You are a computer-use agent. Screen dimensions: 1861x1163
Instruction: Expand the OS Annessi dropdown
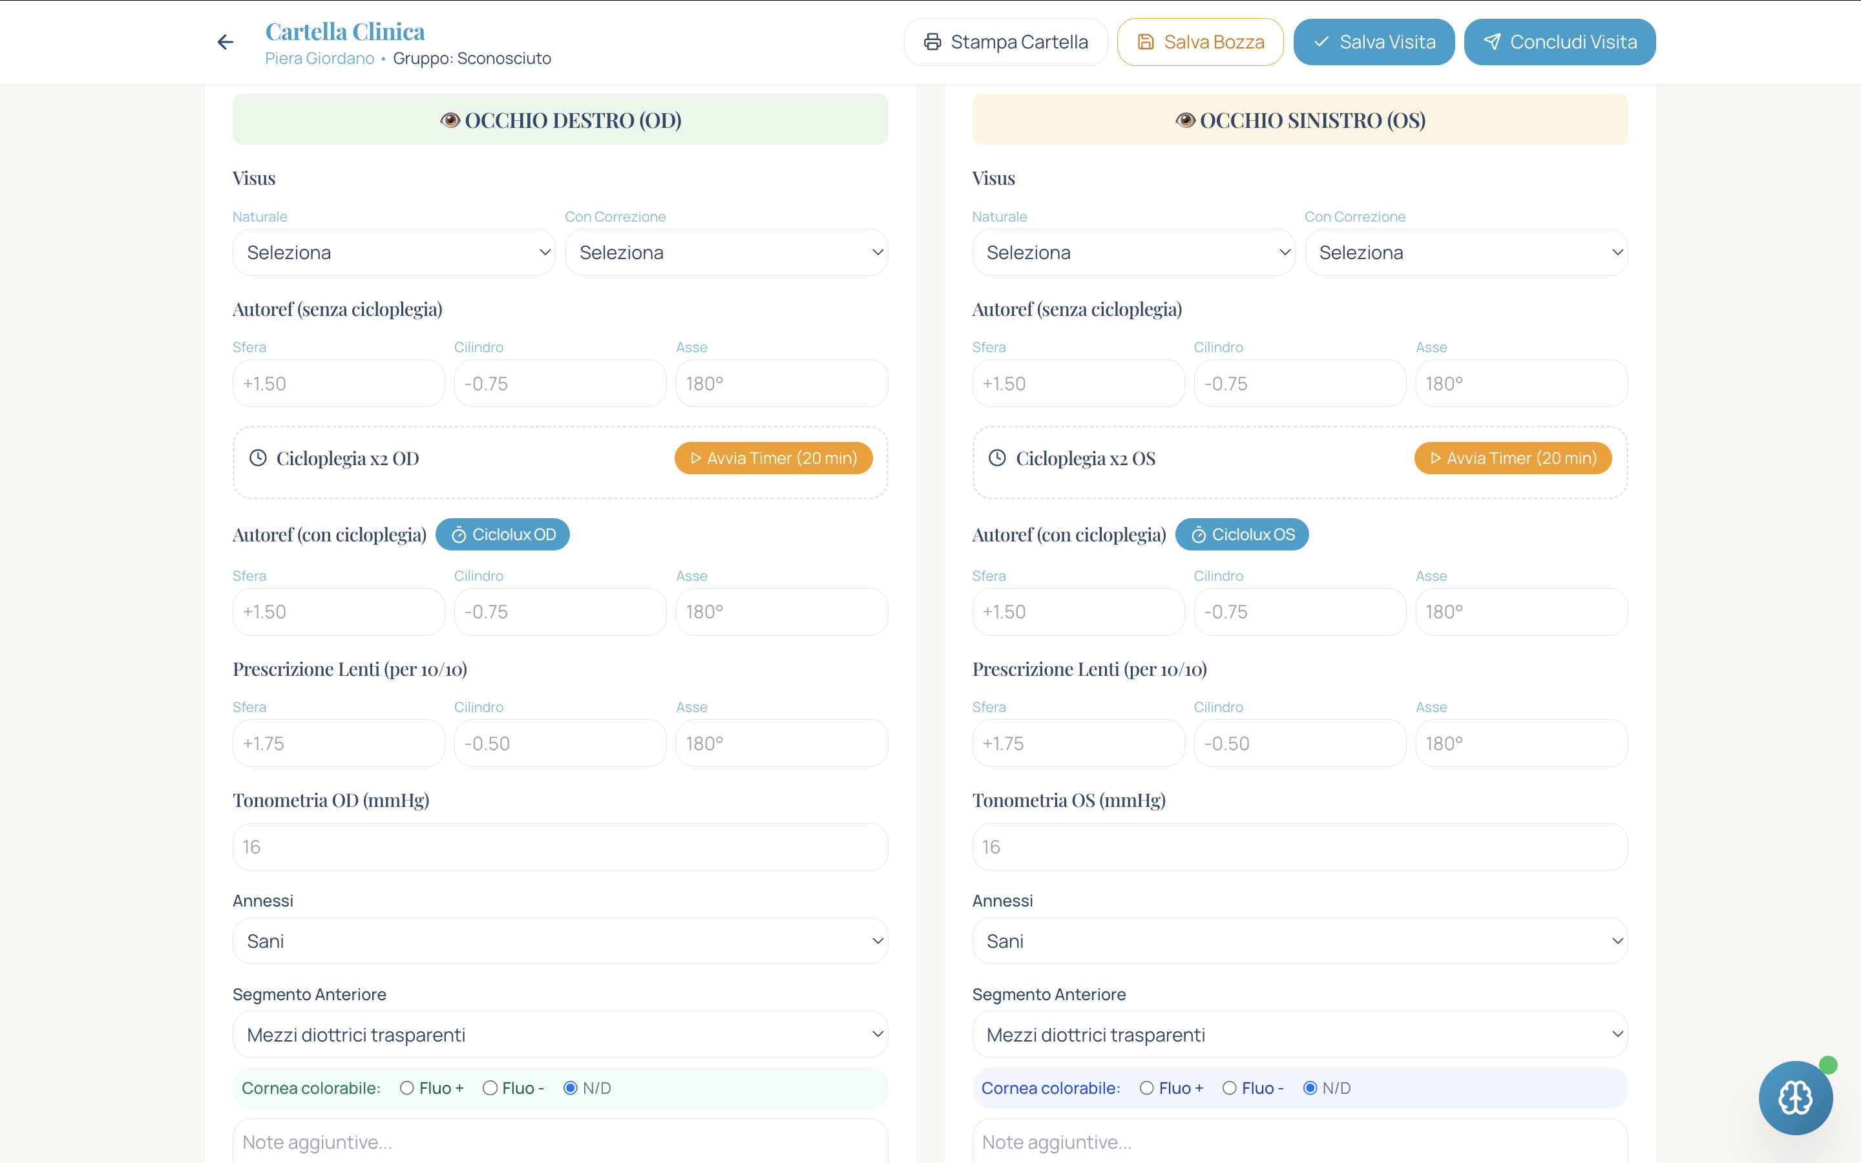point(1299,941)
